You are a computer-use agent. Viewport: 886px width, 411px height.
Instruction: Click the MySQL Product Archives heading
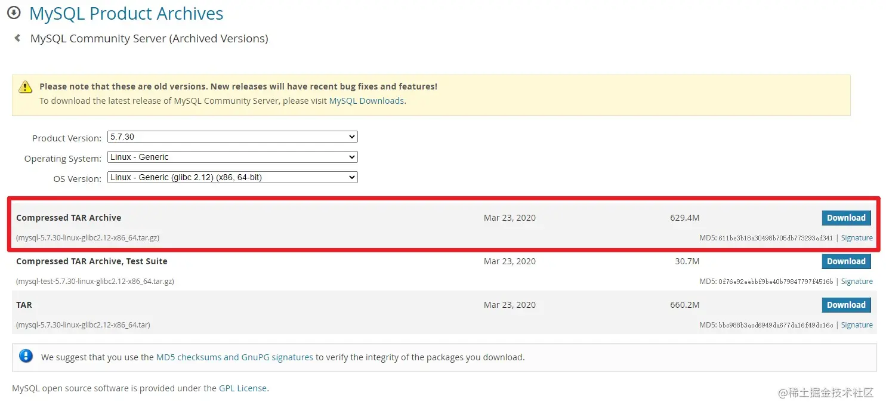tap(126, 14)
